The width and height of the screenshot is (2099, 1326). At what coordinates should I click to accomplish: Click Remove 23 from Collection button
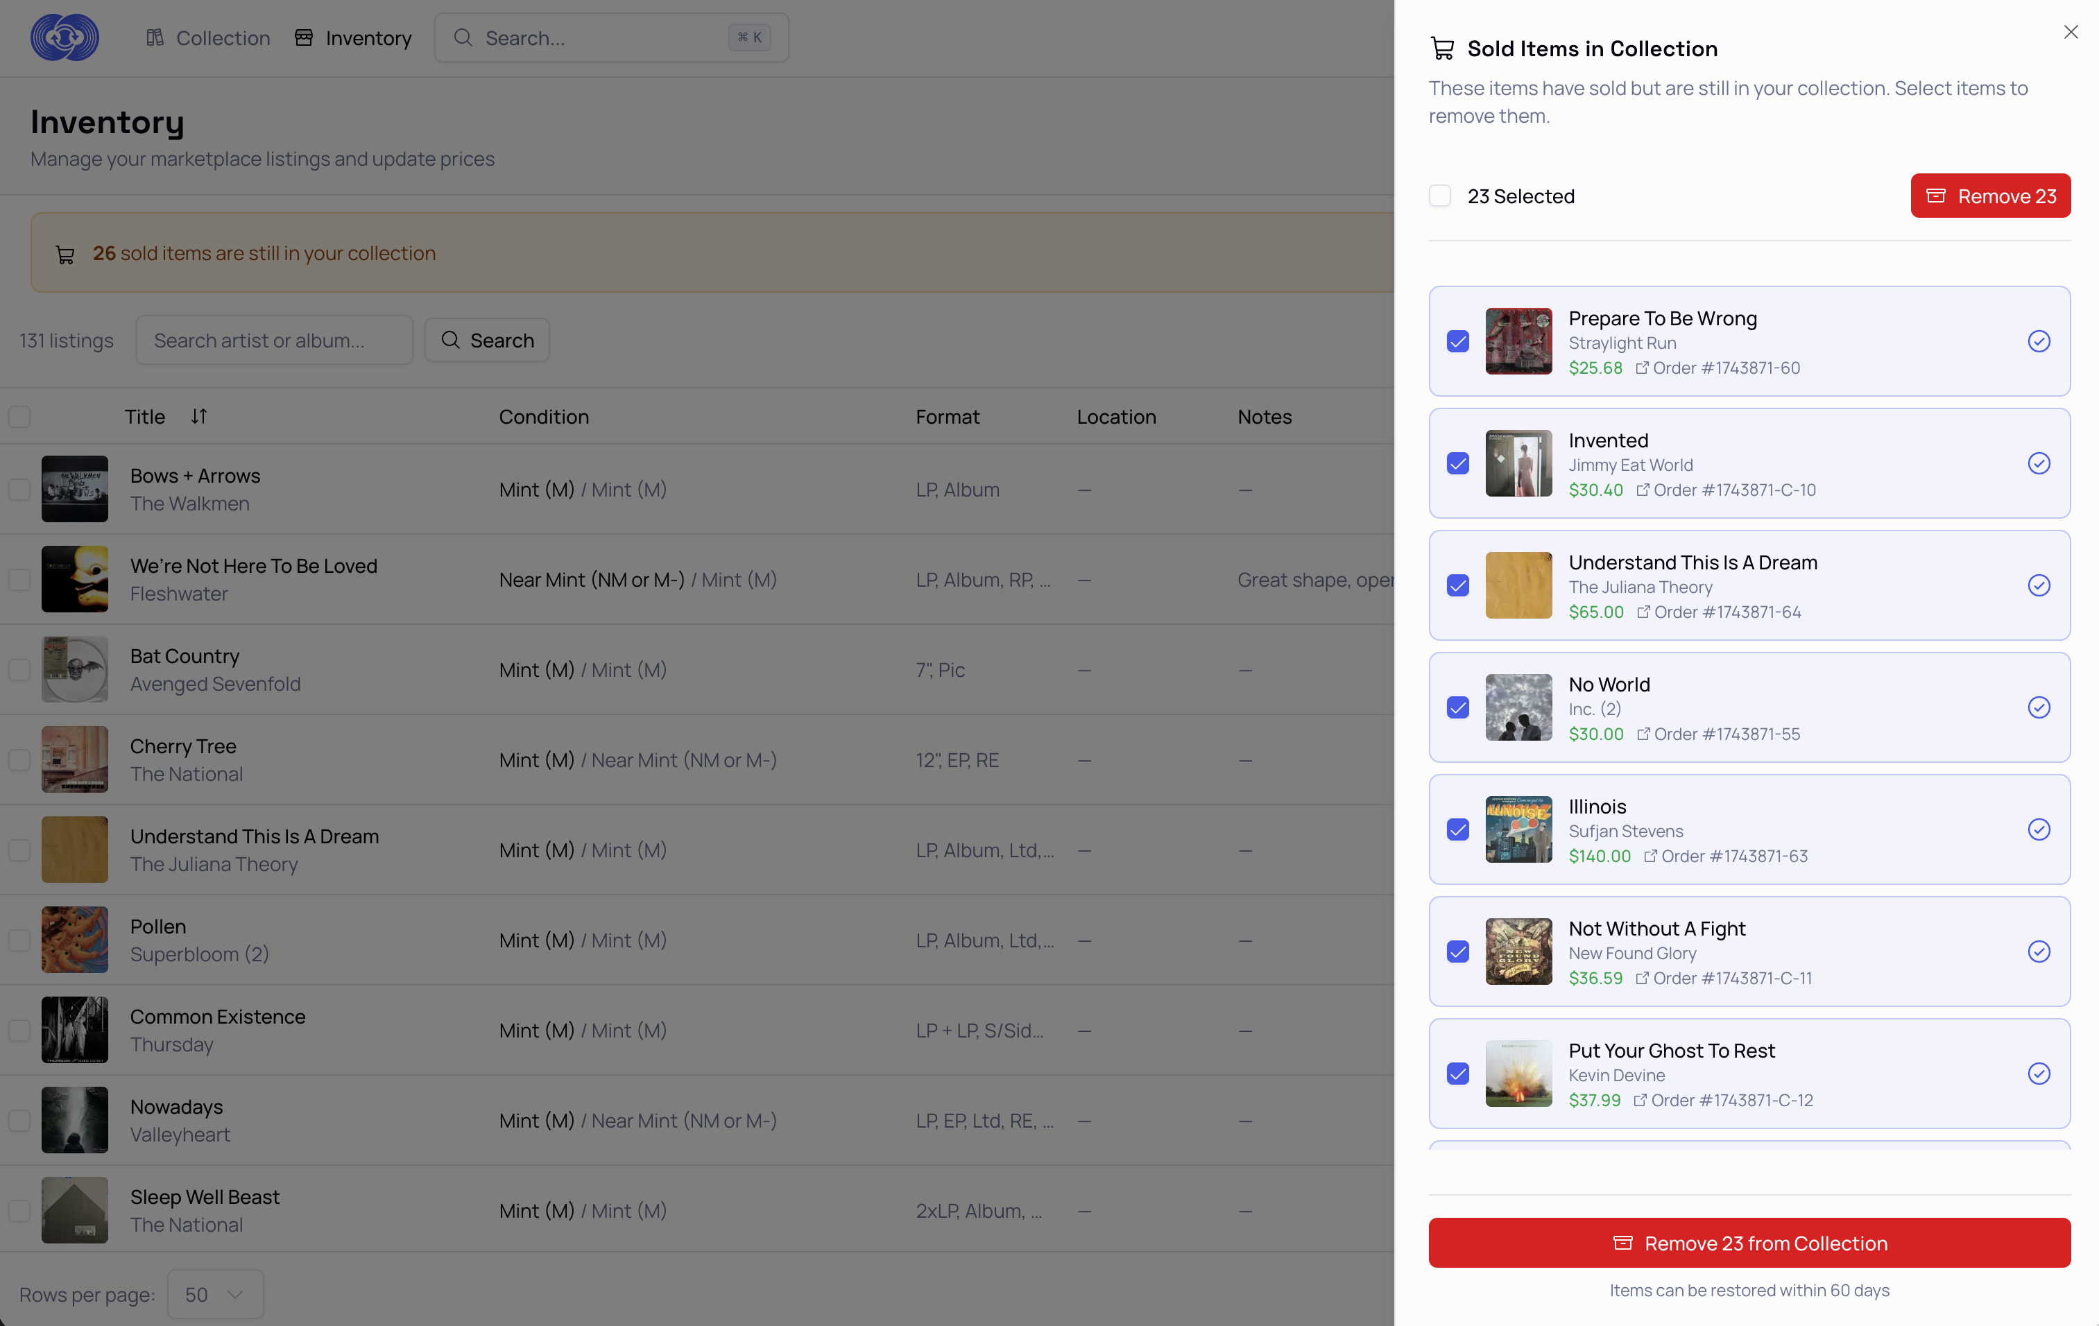[1749, 1242]
